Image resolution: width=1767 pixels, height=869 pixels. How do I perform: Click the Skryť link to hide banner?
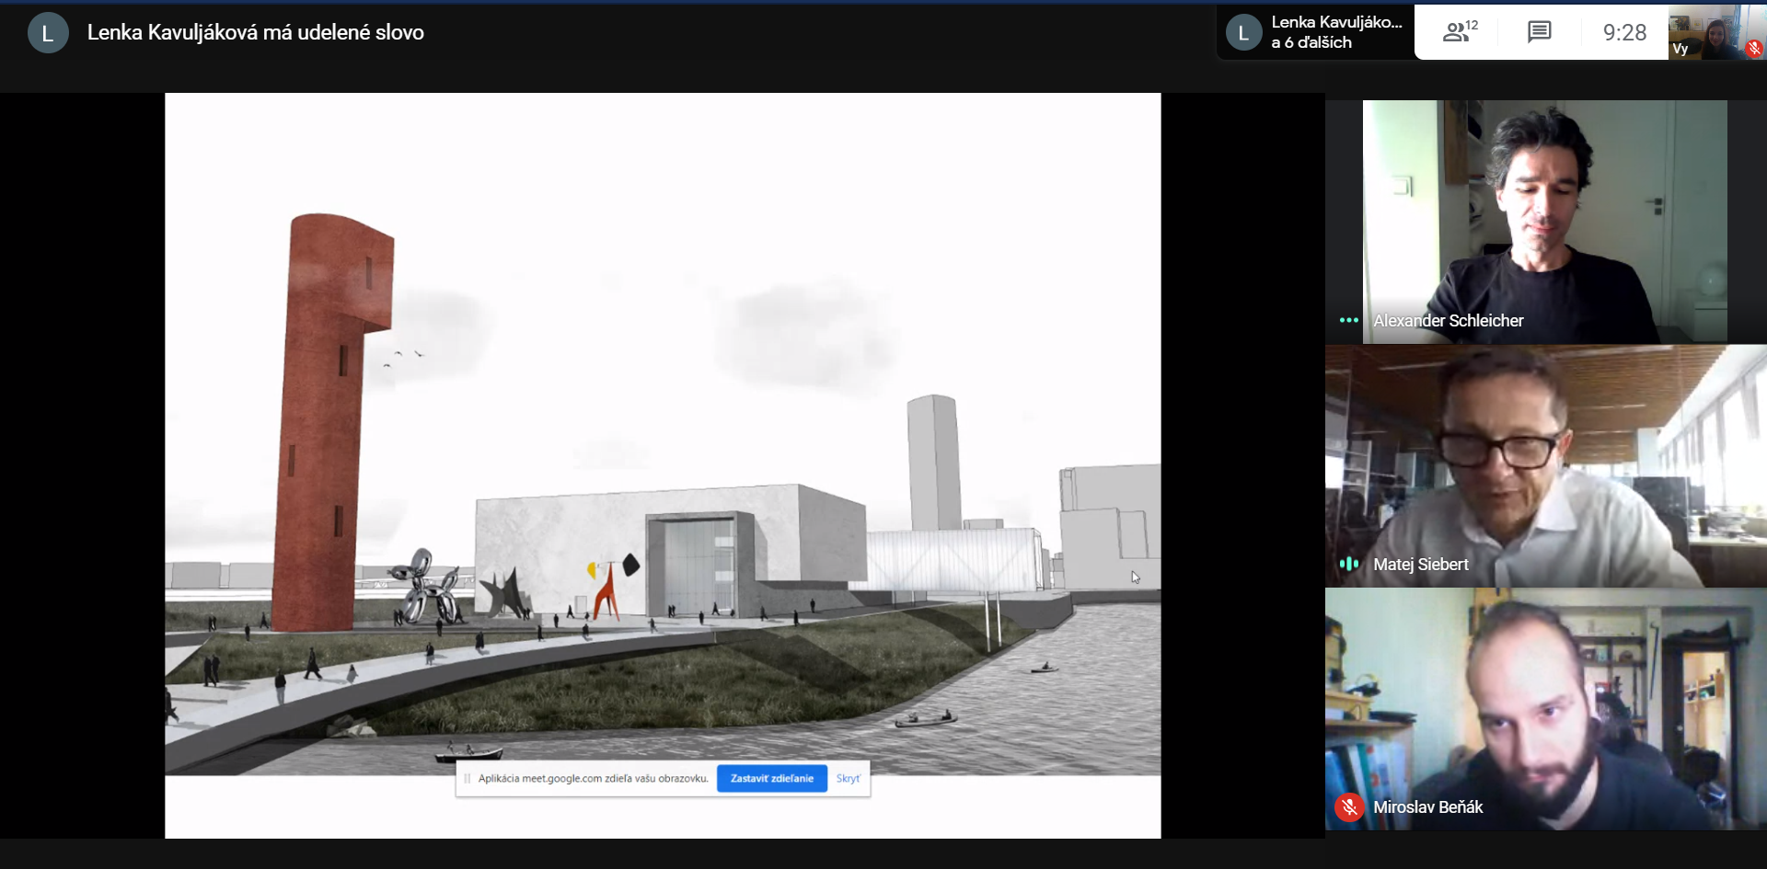[848, 779]
